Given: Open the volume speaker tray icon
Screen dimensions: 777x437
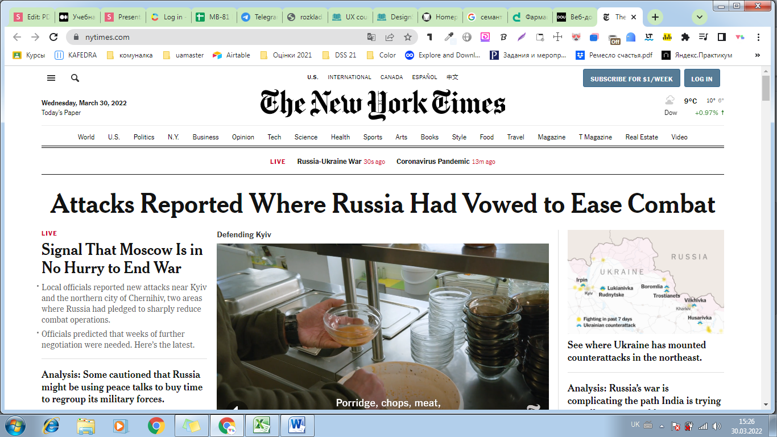Looking at the screenshot, I should coord(716,426).
